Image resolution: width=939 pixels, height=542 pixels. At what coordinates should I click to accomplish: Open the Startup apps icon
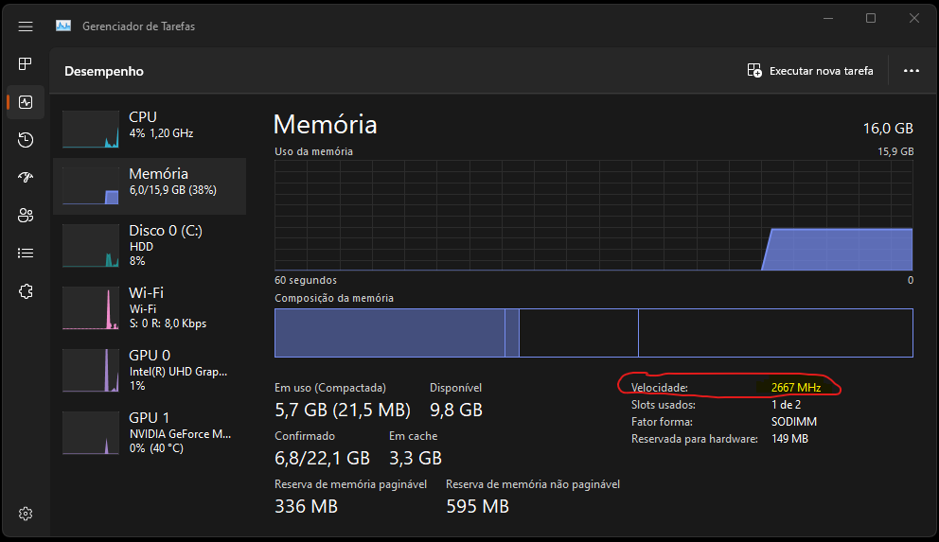pyautogui.click(x=26, y=178)
